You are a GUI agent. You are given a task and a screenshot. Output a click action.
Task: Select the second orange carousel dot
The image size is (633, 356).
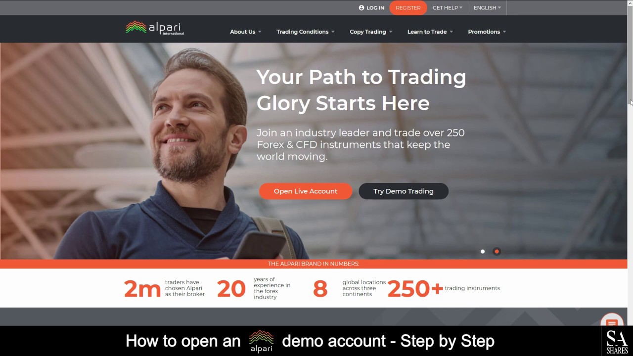497,252
